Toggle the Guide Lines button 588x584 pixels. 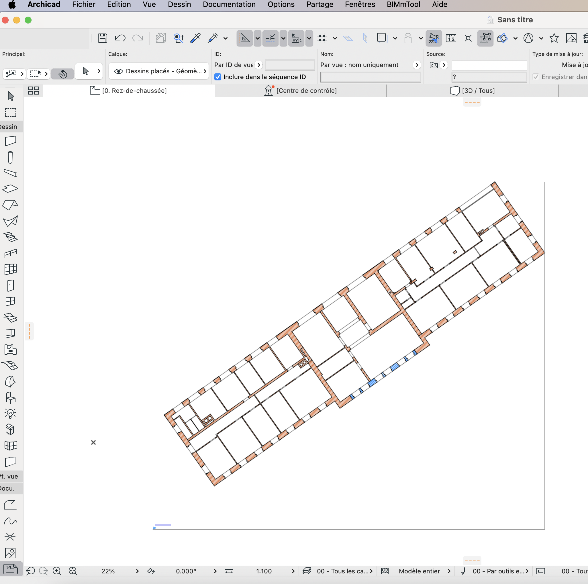point(245,38)
